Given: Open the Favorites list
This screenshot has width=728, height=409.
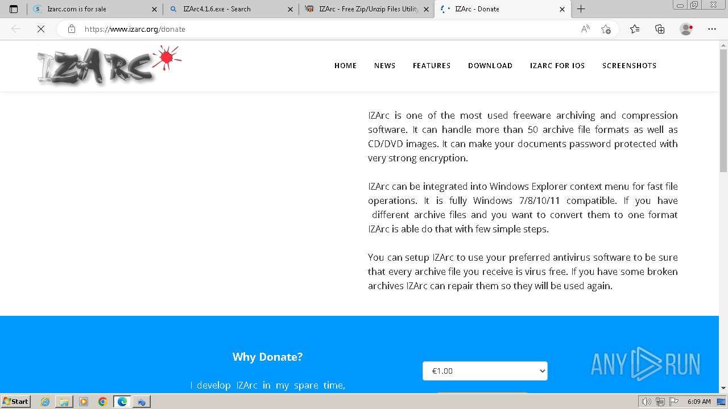Looking at the screenshot, I should tap(635, 29).
